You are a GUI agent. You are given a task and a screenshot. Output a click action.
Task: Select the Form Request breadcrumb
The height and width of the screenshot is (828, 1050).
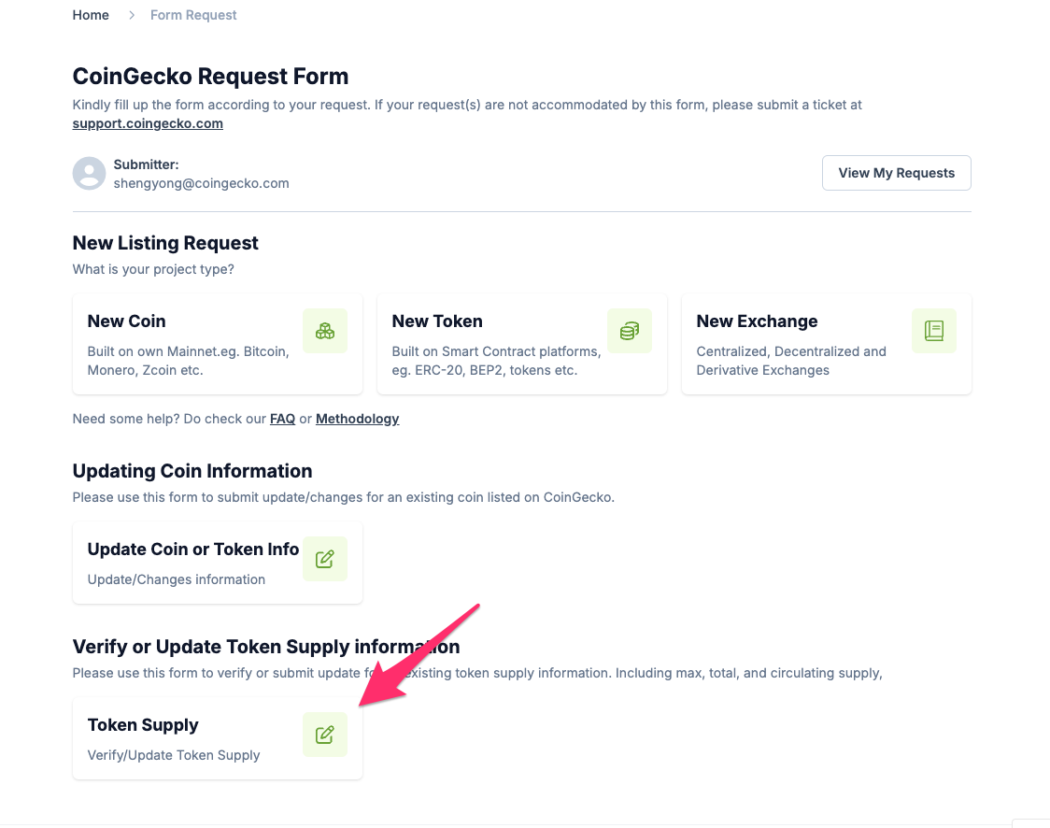click(x=193, y=15)
